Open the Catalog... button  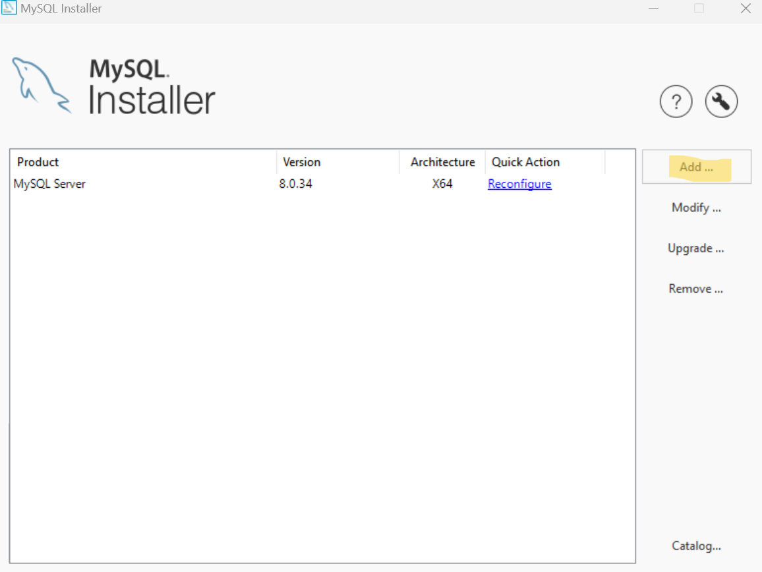pos(696,546)
